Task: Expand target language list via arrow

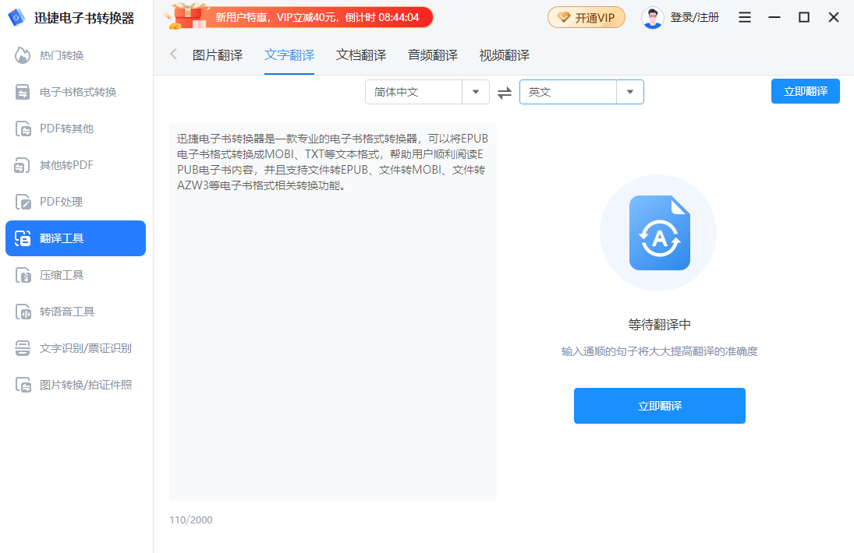Action: coord(630,92)
